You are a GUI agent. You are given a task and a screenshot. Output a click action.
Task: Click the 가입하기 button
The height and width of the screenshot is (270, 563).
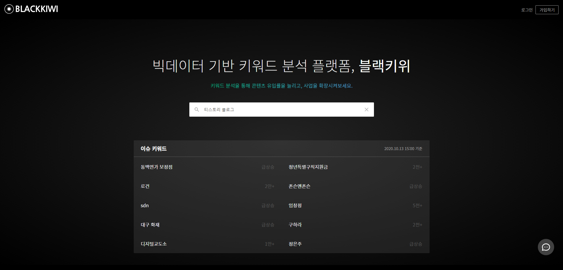[547, 10]
